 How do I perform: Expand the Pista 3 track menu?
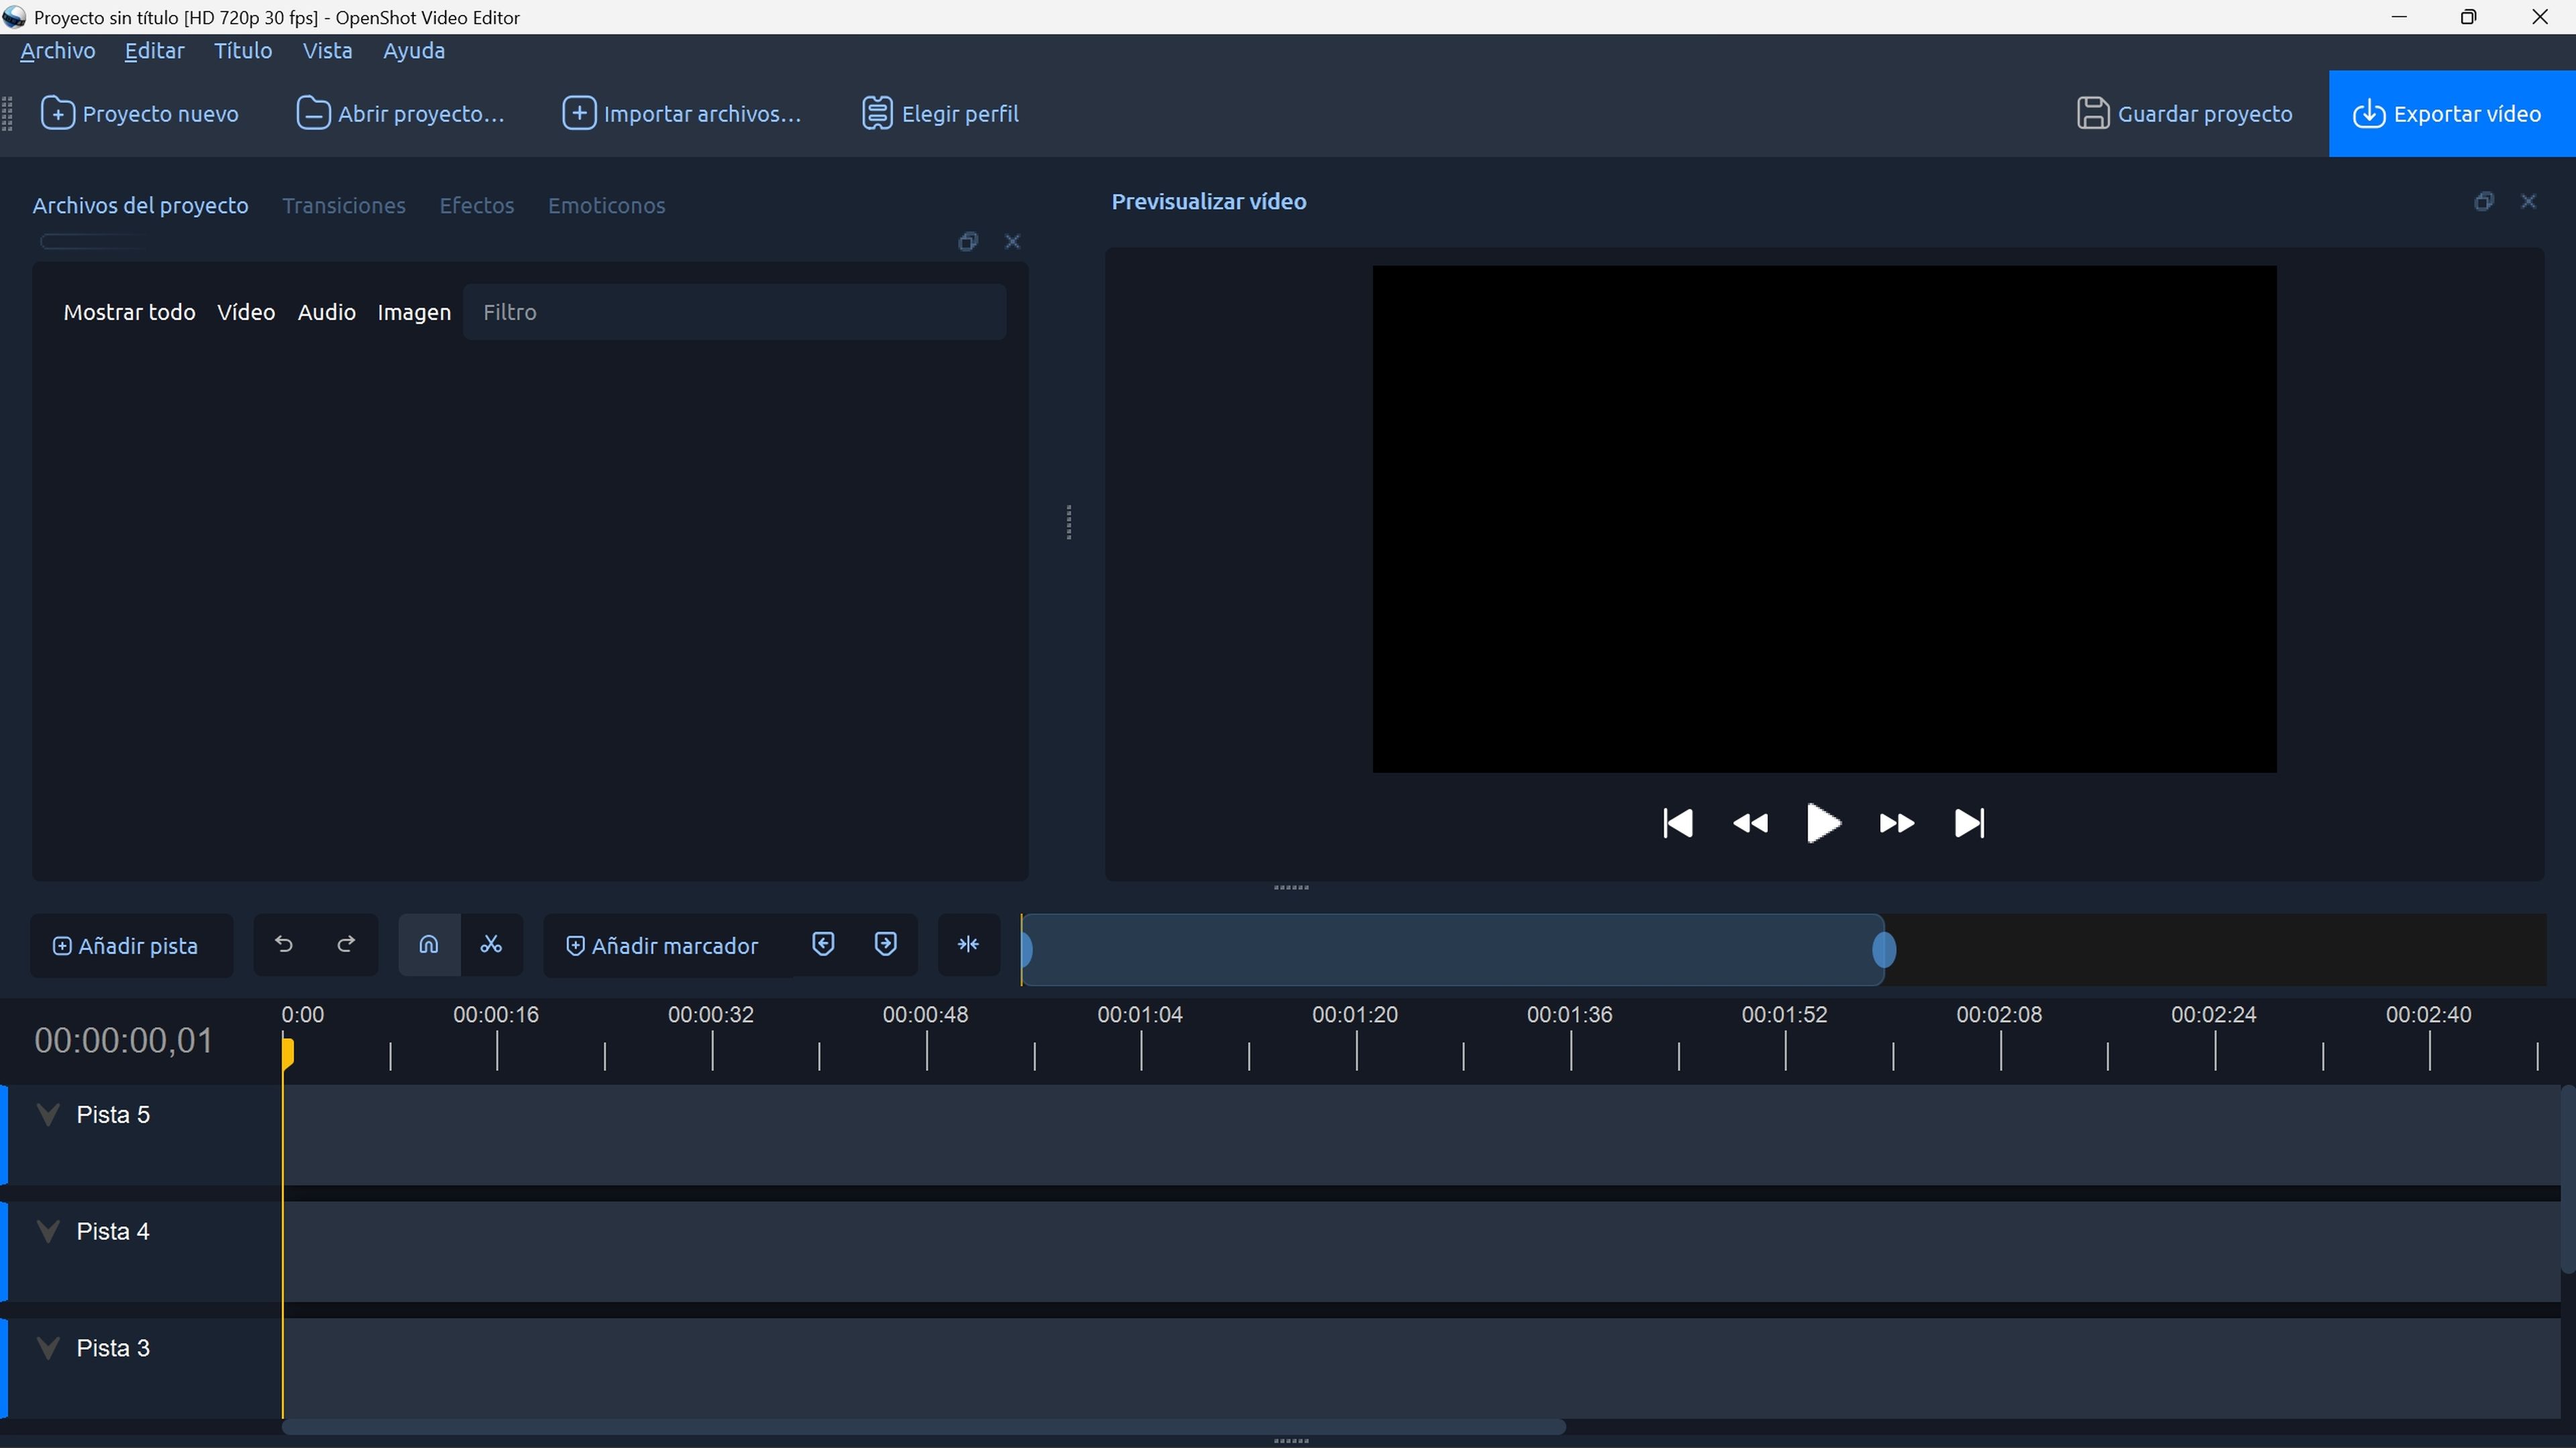[x=47, y=1349]
